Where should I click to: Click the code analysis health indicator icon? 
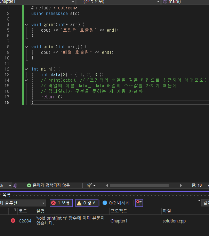15,186
